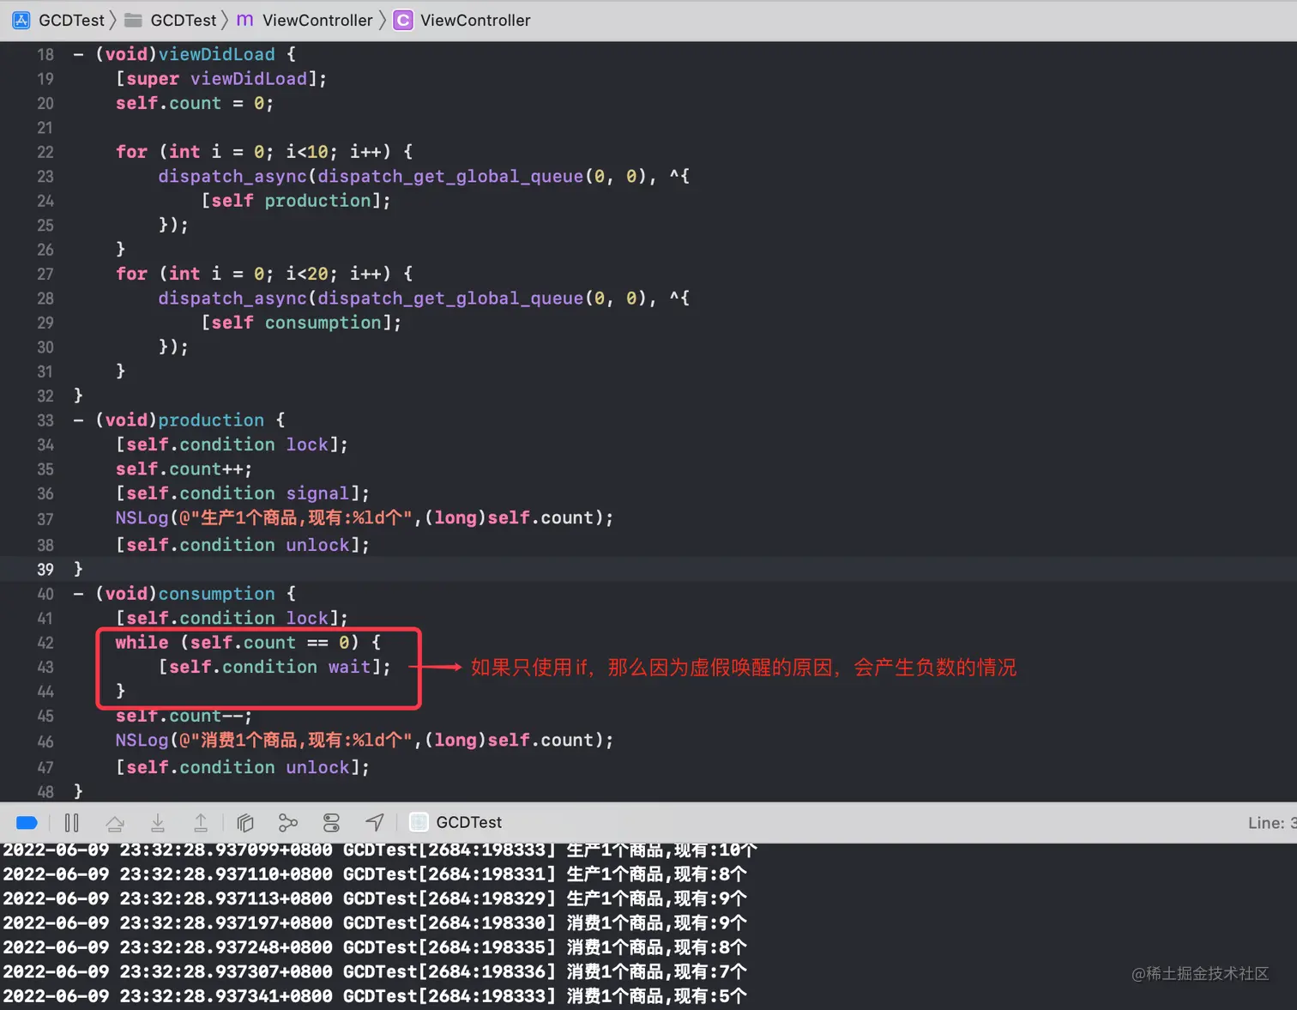
Task: Click the GCDTest app icon in debug bar
Action: (x=419, y=822)
